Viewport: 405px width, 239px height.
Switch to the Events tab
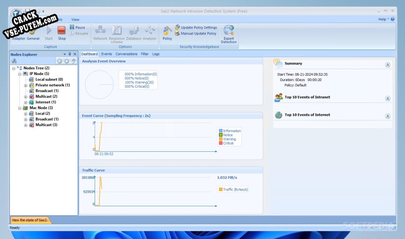click(x=106, y=54)
